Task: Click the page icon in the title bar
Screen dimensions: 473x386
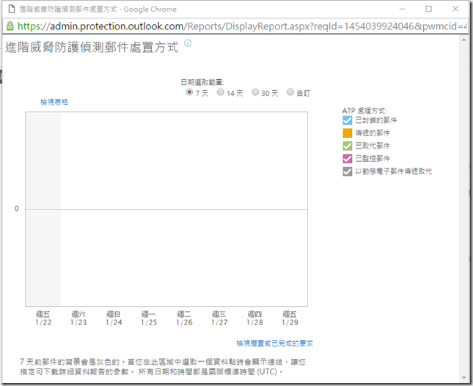Action: point(8,8)
